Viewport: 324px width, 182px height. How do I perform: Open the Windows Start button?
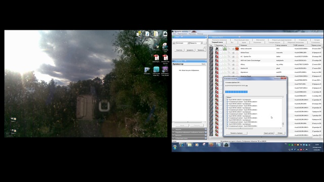(175, 147)
